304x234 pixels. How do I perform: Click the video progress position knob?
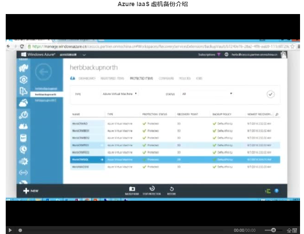[x=20, y=230]
